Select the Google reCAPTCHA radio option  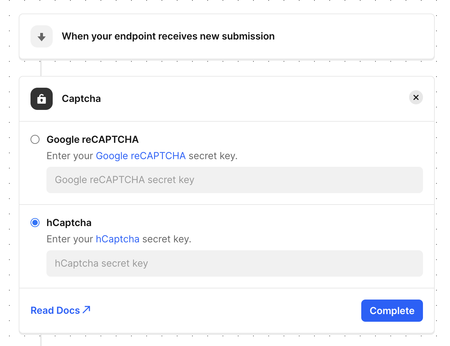[x=35, y=139]
